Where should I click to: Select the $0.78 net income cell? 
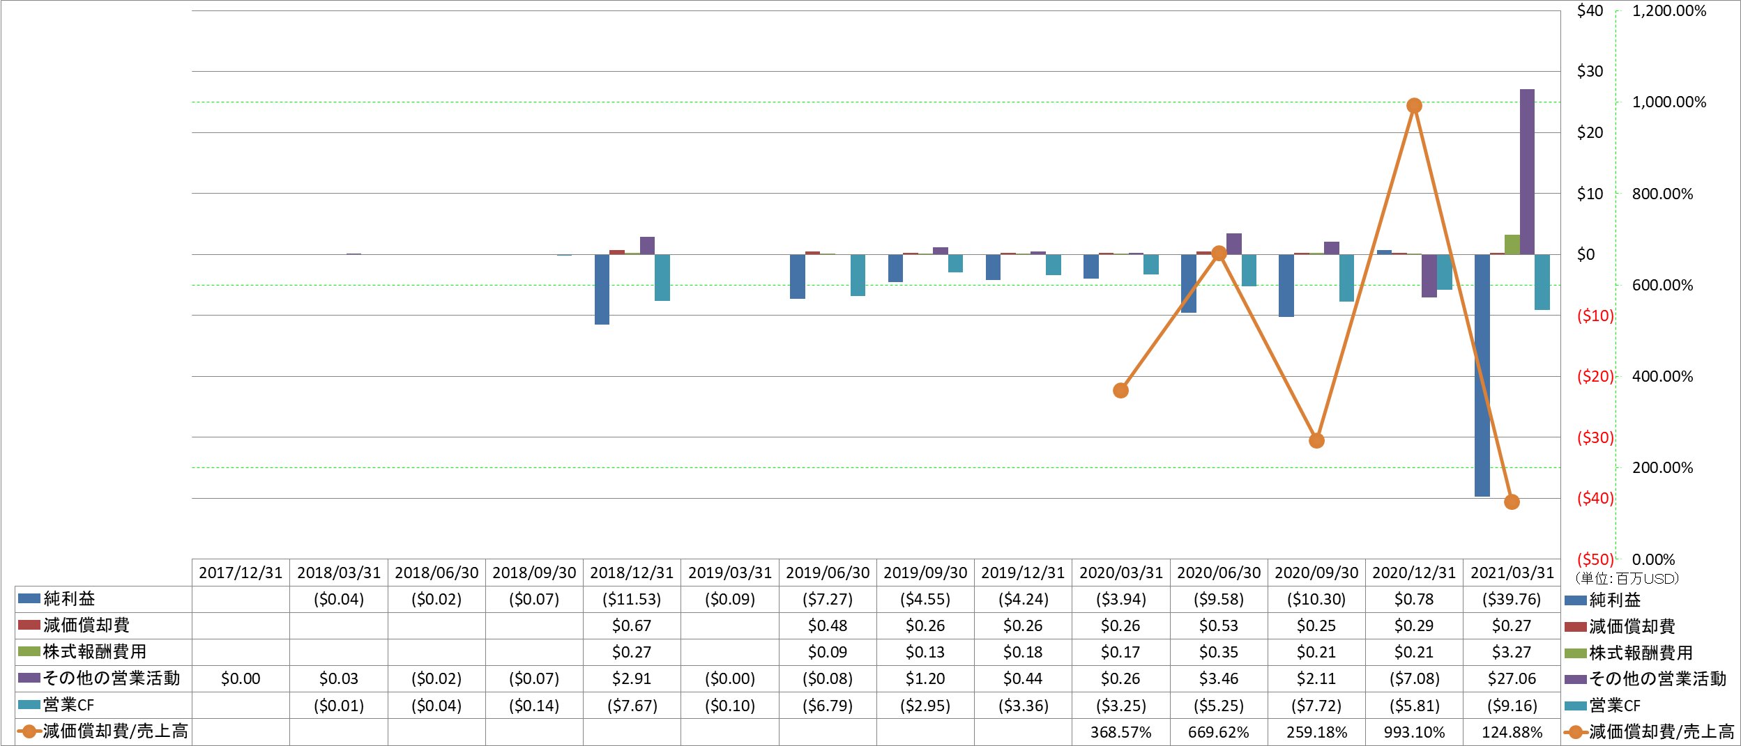point(1414,599)
